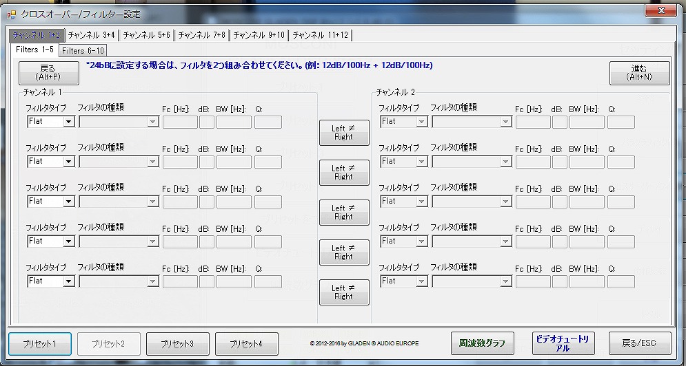This screenshot has width=686, height=366.
Task: Expand channel 1 third row filter type dropdown
Action: (x=50, y=202)
